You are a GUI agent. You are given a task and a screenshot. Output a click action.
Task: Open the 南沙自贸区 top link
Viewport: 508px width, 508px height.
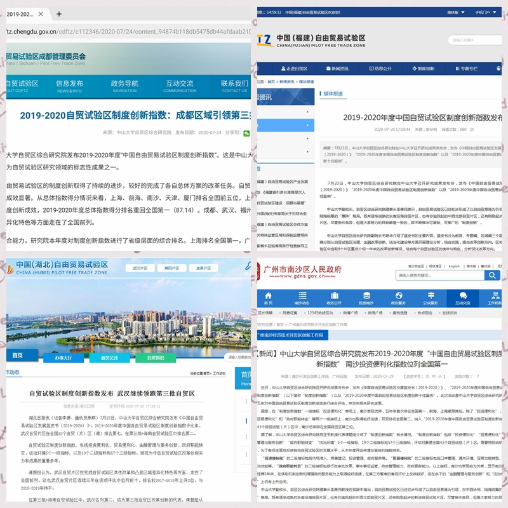click(416, 266)
